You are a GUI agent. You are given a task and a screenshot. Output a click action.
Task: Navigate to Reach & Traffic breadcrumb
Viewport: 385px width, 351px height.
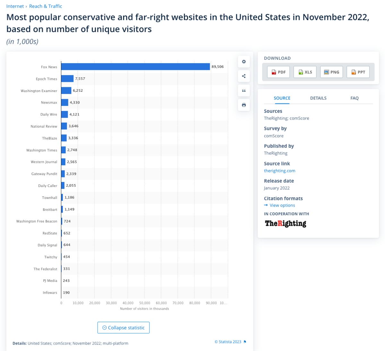click(46, 6)
